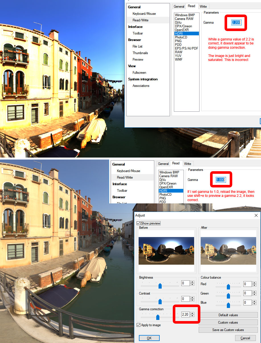The image size is (261, 343).
Task: Select PhotoCD in the gamma 2.200 dialog list
Action: (181, 37)
